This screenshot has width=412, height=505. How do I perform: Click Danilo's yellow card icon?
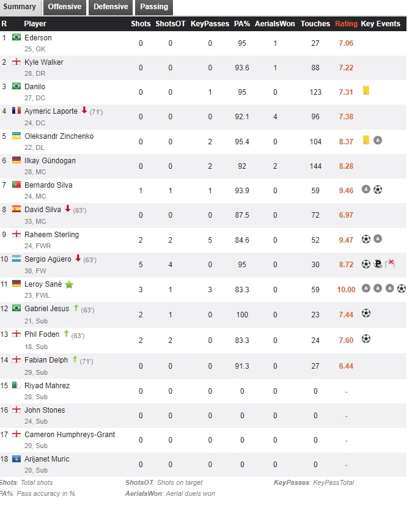(x=366, y=90)
